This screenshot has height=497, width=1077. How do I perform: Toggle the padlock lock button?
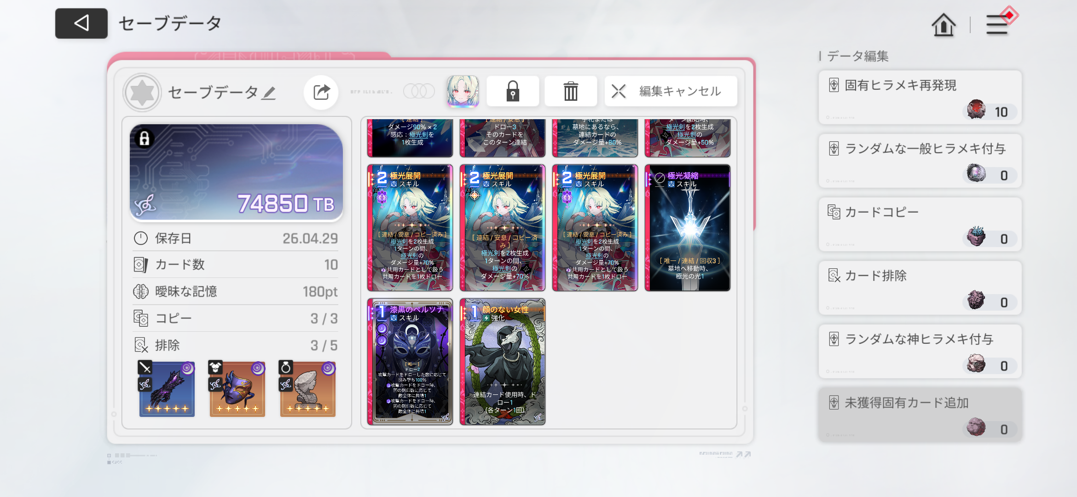(x=513, y=91)
